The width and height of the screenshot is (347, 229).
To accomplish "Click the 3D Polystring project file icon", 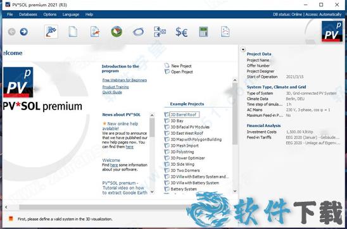I will pos(167,152).
